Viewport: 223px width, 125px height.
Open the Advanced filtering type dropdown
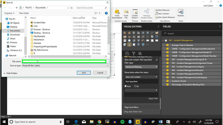141,67
